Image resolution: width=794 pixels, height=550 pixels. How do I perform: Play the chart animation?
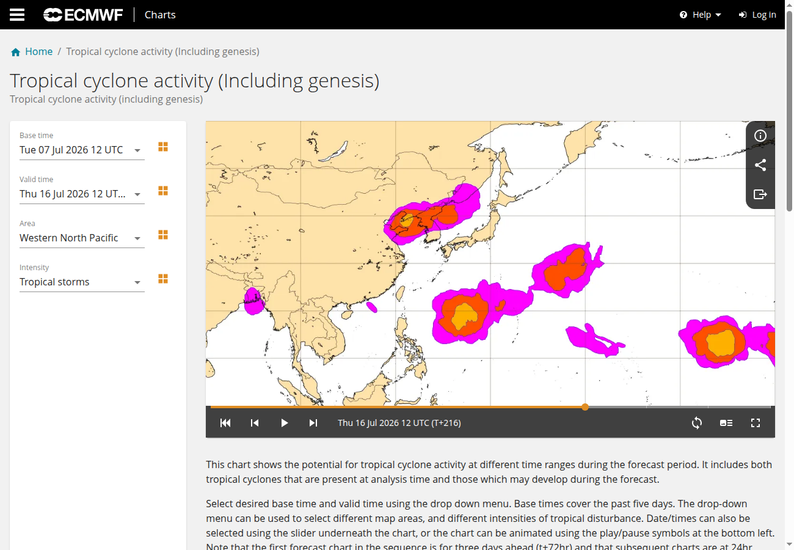[284, 423]
